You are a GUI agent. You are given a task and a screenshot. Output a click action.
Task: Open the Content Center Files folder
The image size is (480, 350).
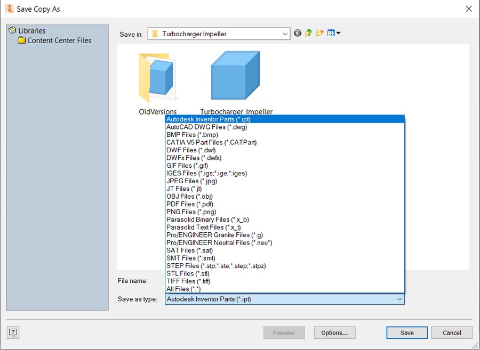(54, 40)
